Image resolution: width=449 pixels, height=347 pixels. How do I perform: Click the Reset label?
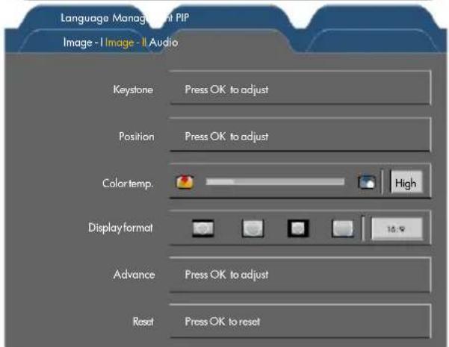point(143,322)
